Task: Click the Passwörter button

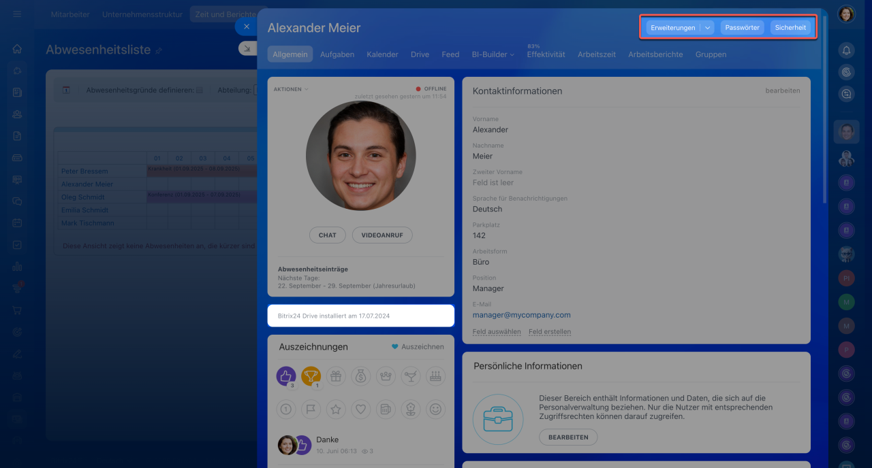Action: (742, 28)
